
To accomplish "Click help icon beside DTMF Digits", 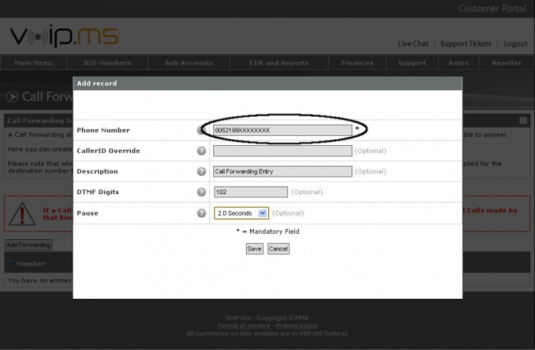I will 201,192.
